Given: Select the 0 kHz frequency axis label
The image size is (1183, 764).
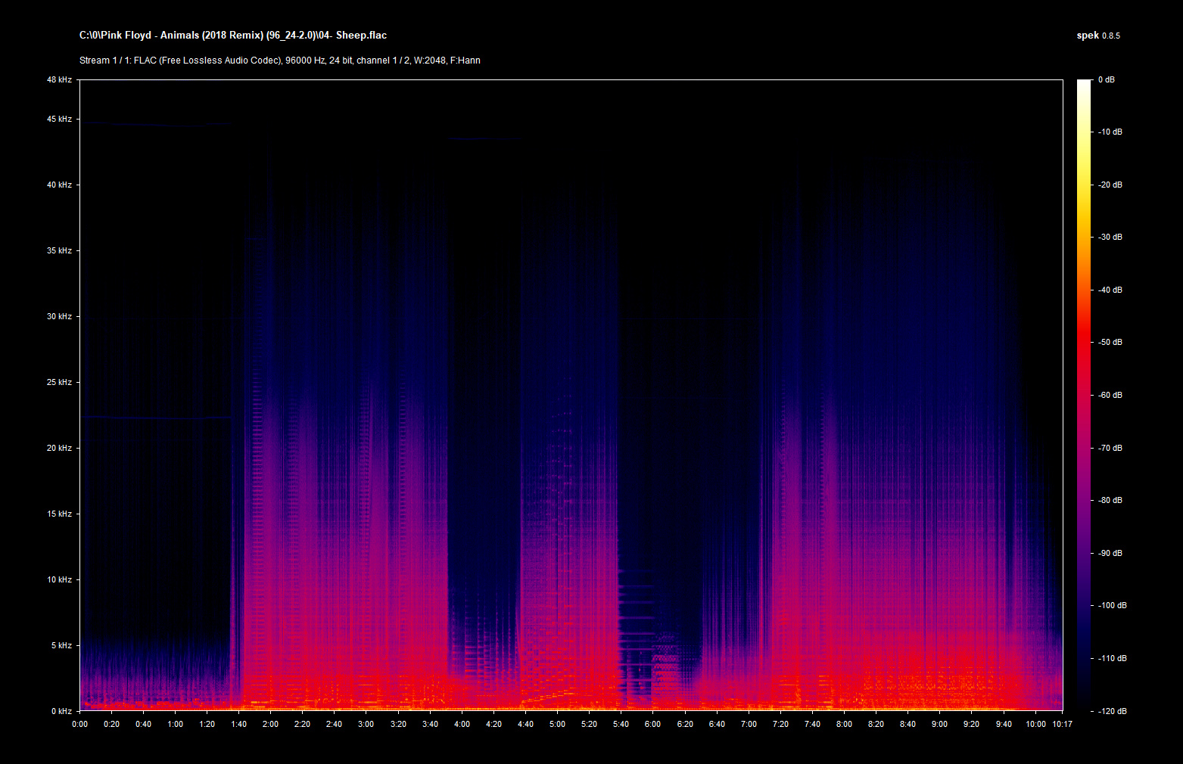Looking at the screenshot, I should (61, 711).
